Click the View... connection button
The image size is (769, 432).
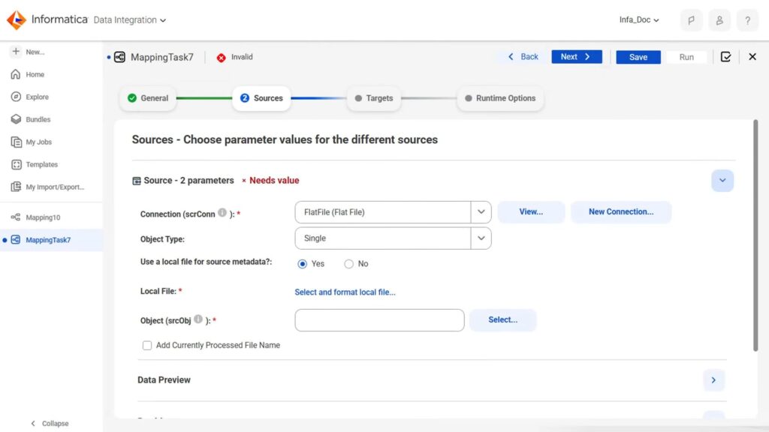click(x=531, y=212)
